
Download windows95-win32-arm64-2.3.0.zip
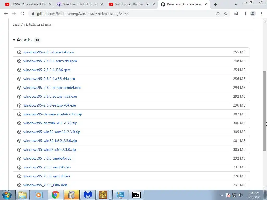(52, 132)
